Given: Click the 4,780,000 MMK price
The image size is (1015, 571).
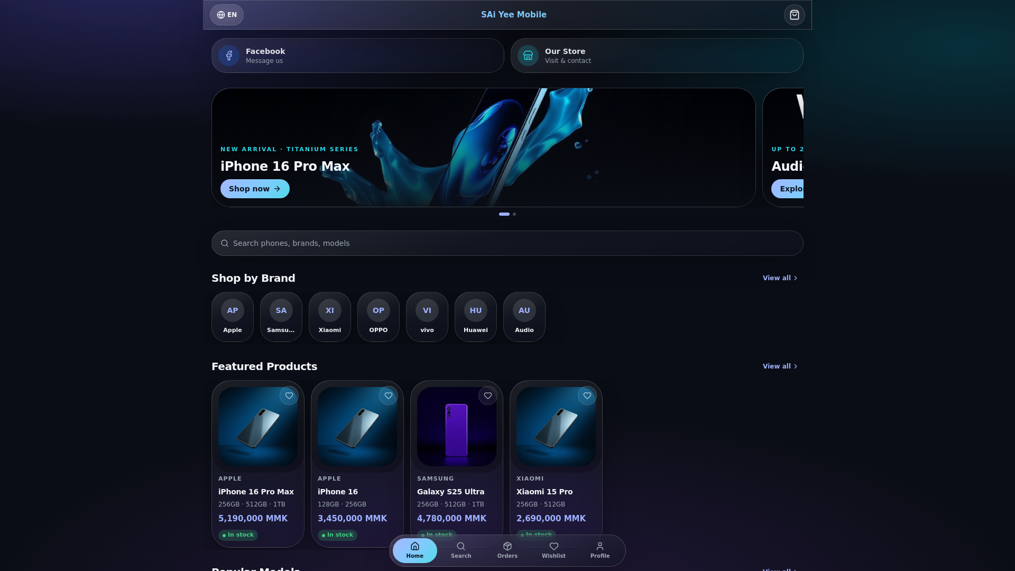Looking at the screenshot, I should (x=452, y=519).
